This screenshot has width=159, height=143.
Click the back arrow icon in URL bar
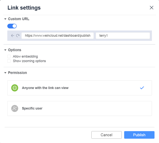point(13,36)
